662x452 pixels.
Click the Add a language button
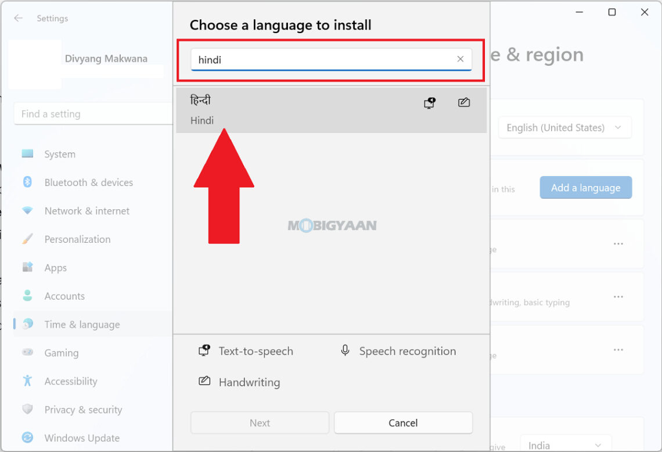tap(585, 187)
